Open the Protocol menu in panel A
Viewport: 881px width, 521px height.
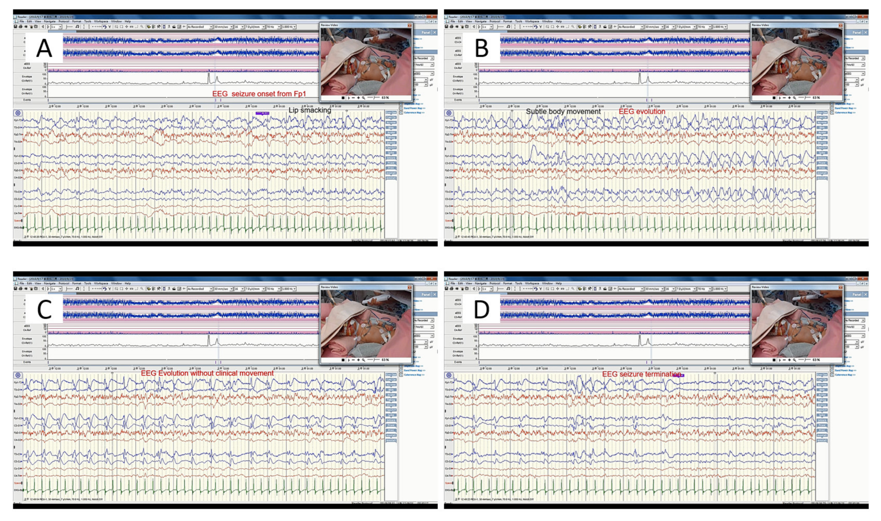[64, 21]
